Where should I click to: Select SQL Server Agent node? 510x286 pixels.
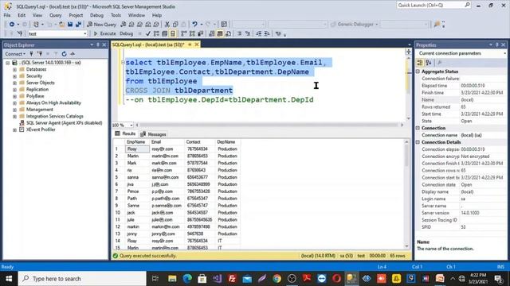tap(64, 123)
